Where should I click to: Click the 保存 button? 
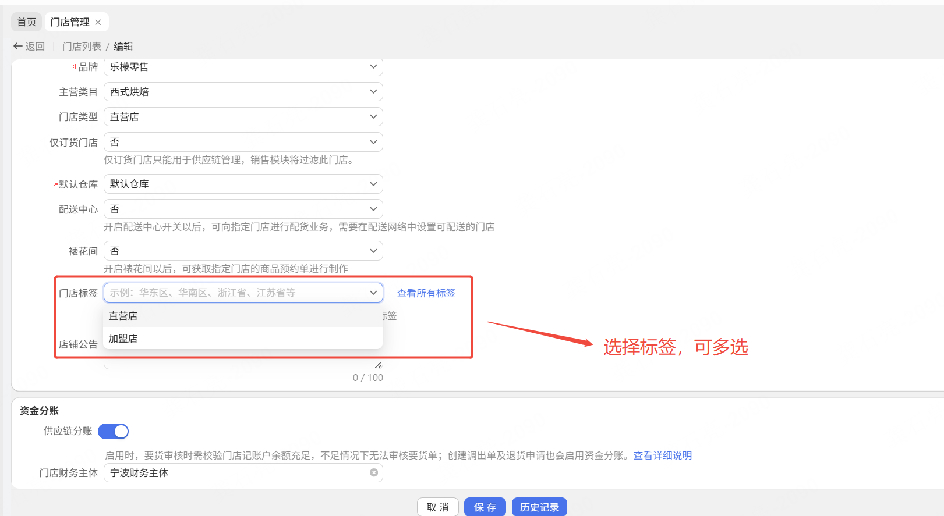[x=485, y=507]
